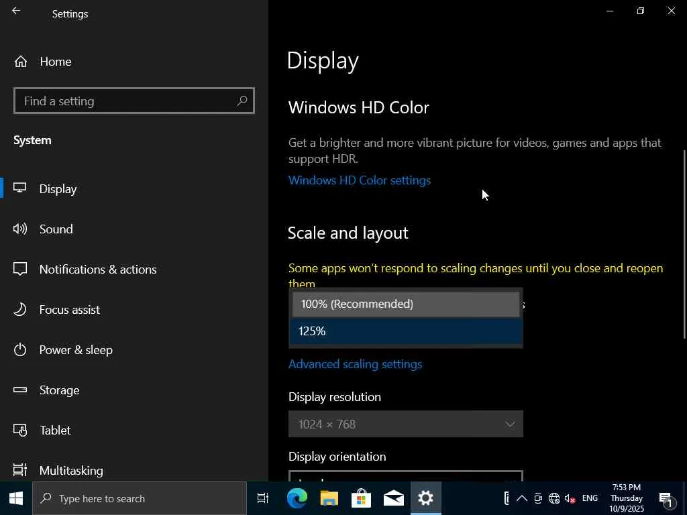Image resolution: width=687 pixels, height=515 pixels.
Task: Click the Display resolution dropdown chevron
Action: pyautogui.click(x=510, y=424)
